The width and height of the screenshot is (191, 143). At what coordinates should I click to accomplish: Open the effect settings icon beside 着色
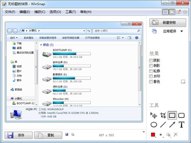coord(183,82)
